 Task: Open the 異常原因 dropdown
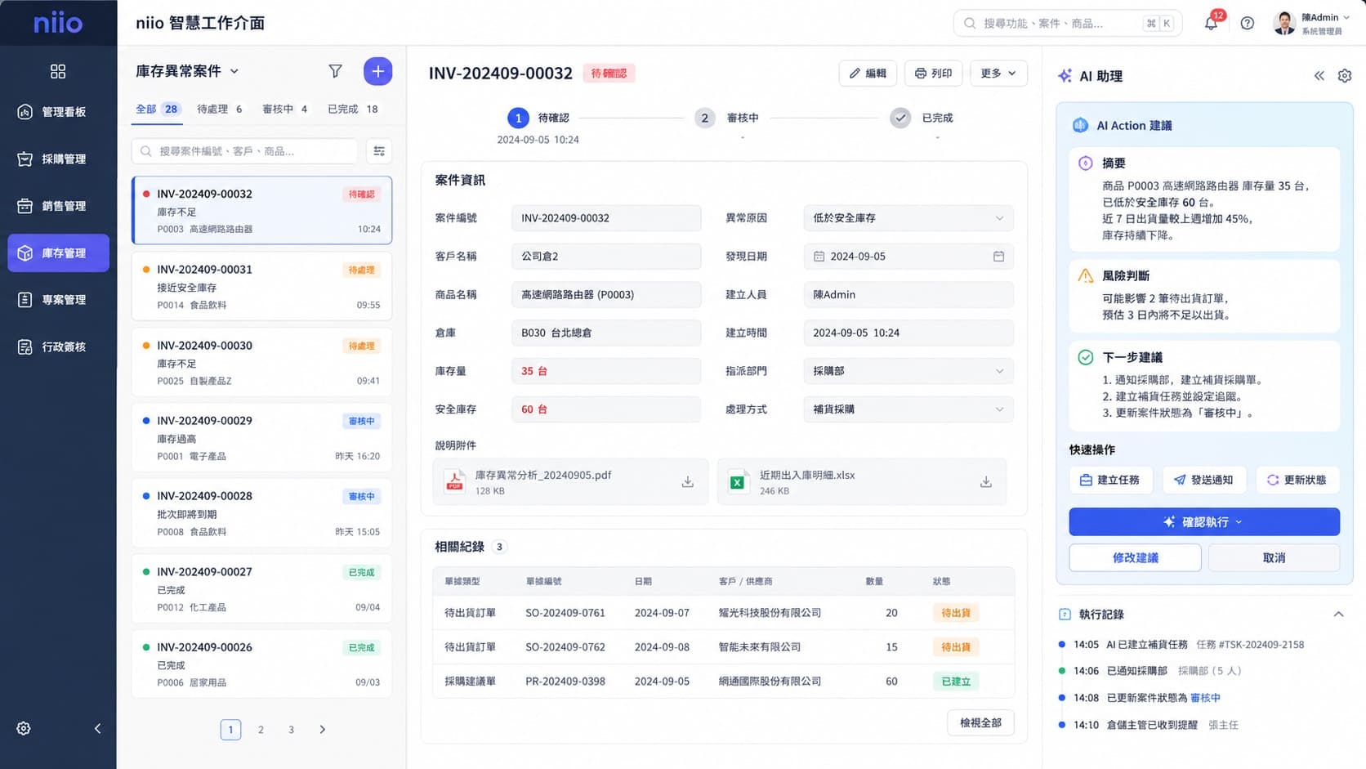(908, 218)
